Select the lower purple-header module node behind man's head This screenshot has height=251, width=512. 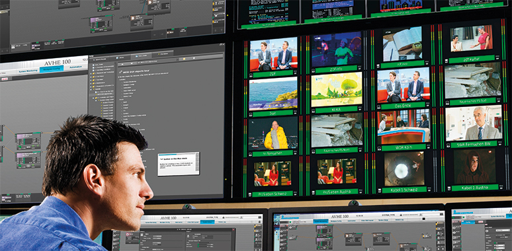28,159
